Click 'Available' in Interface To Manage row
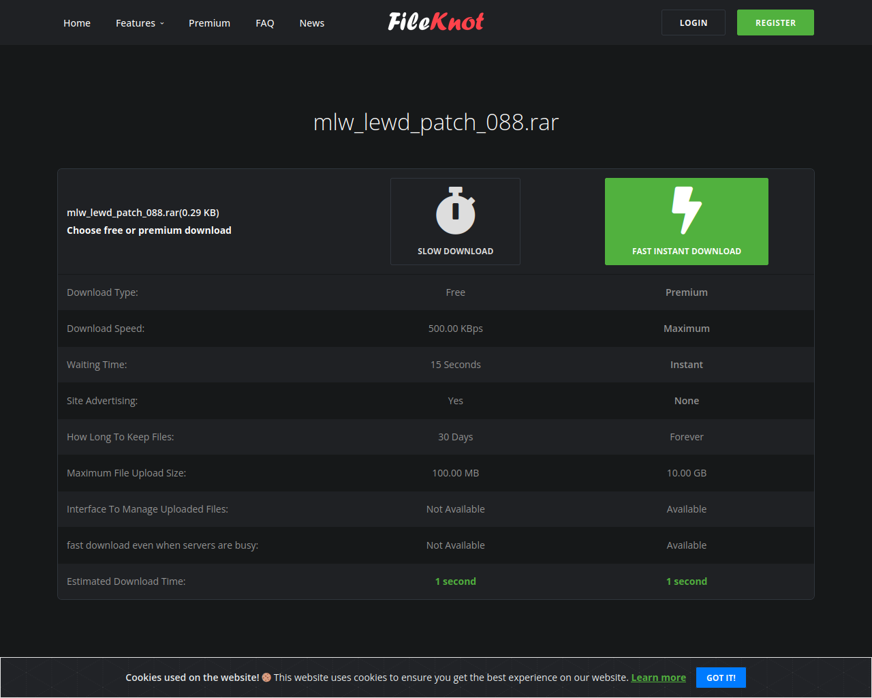The width and height of the screenshot is (872, 698). coord(687,509)
